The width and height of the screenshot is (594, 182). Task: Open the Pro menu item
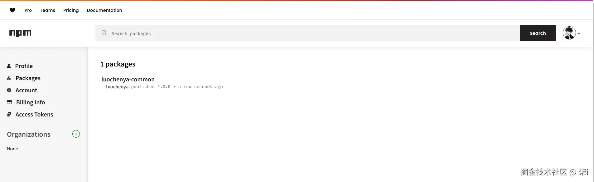click(x=28, y=10)
